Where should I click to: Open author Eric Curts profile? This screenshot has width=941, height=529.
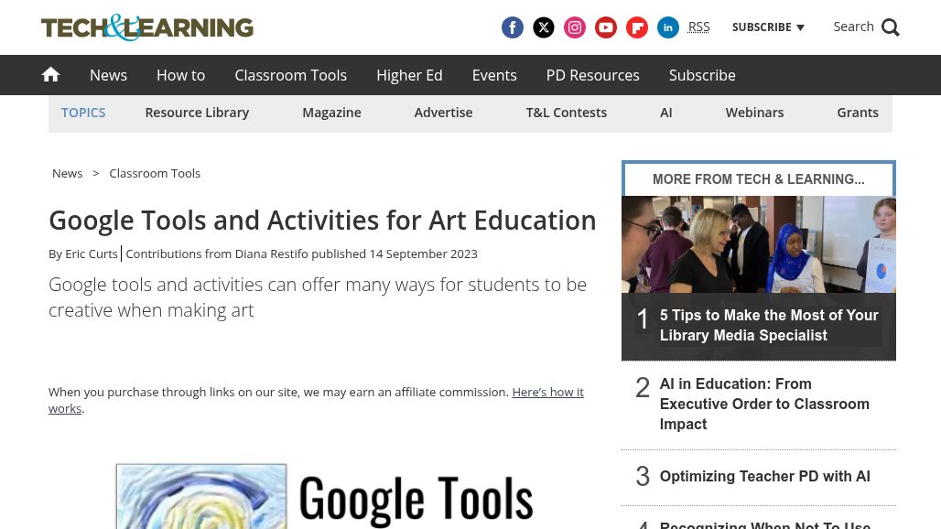coord(92,254)
